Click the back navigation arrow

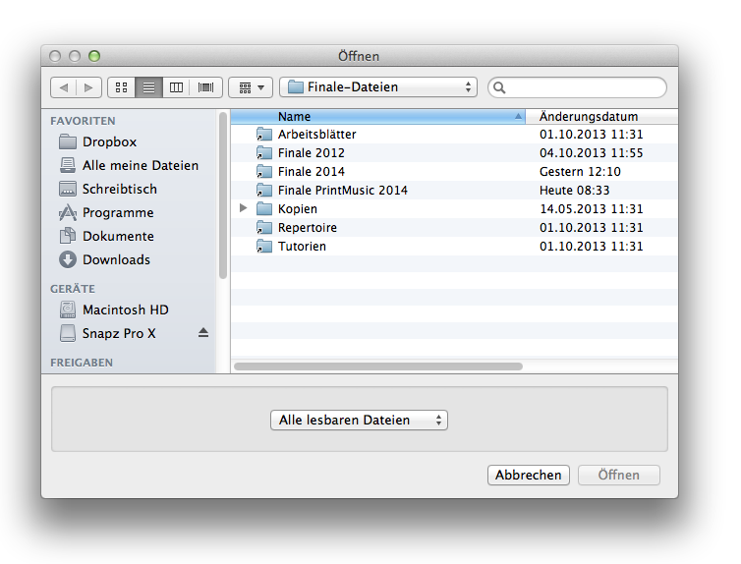64,87
